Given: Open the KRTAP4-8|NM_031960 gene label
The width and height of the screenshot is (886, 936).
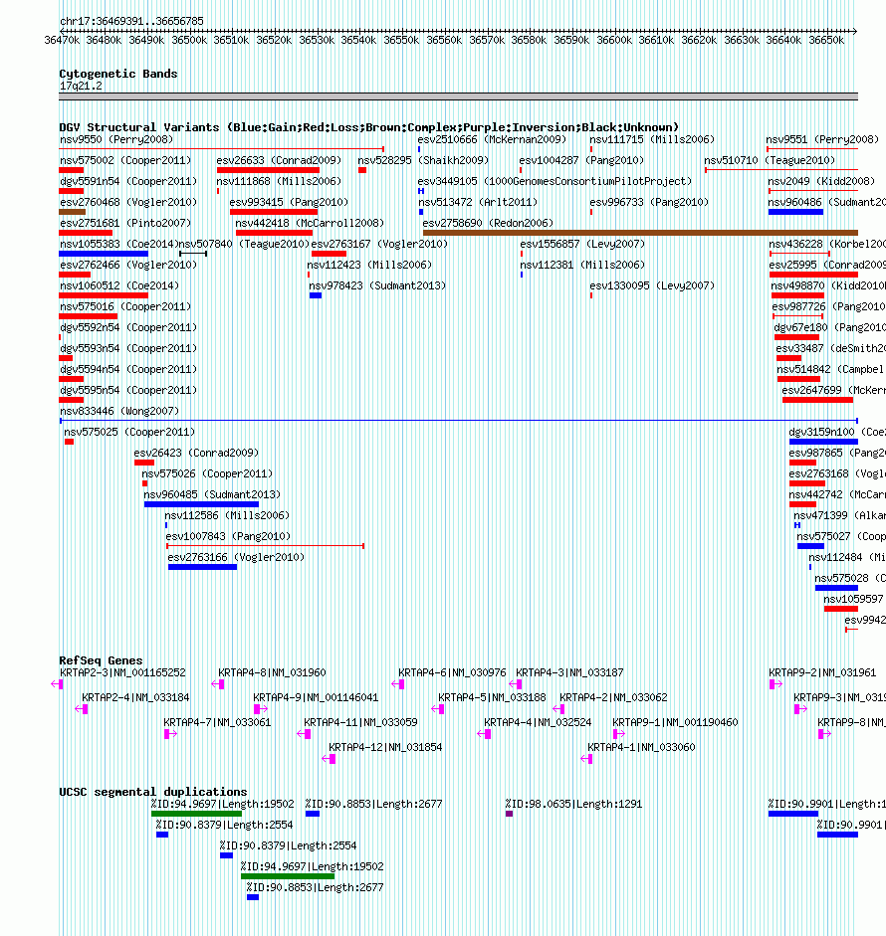Looking at the screenshot, I should (272, 672).
